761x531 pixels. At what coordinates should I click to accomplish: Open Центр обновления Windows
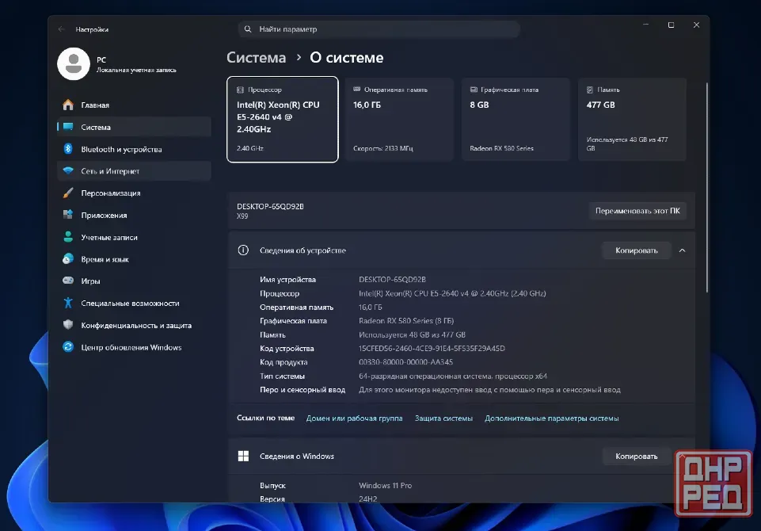click(134, 347)
